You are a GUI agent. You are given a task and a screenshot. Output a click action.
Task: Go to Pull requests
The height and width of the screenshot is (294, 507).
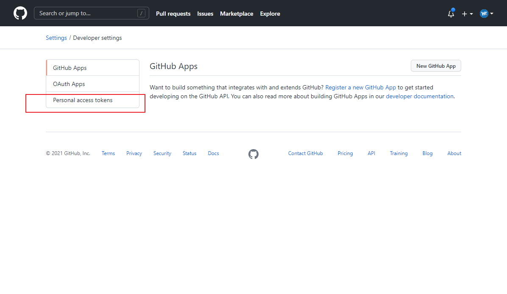173,14
